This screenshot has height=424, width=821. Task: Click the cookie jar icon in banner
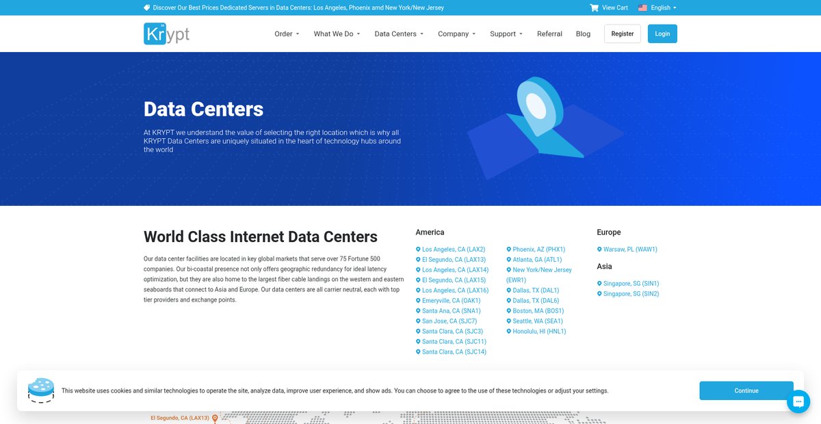[x=41, y=390]
